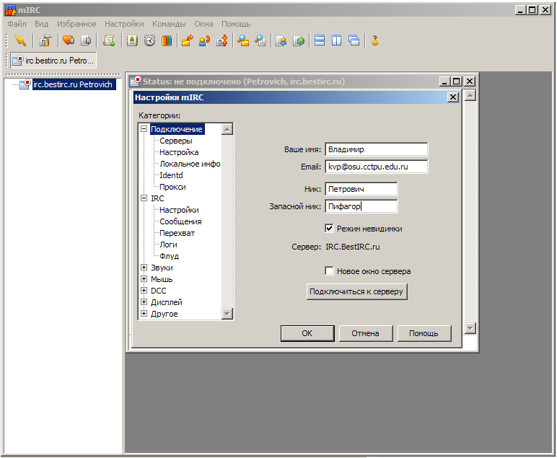Open the Notify List person icon

click(281, 40)
